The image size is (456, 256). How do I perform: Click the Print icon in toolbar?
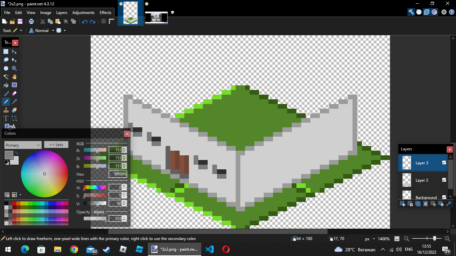(31, 21)
